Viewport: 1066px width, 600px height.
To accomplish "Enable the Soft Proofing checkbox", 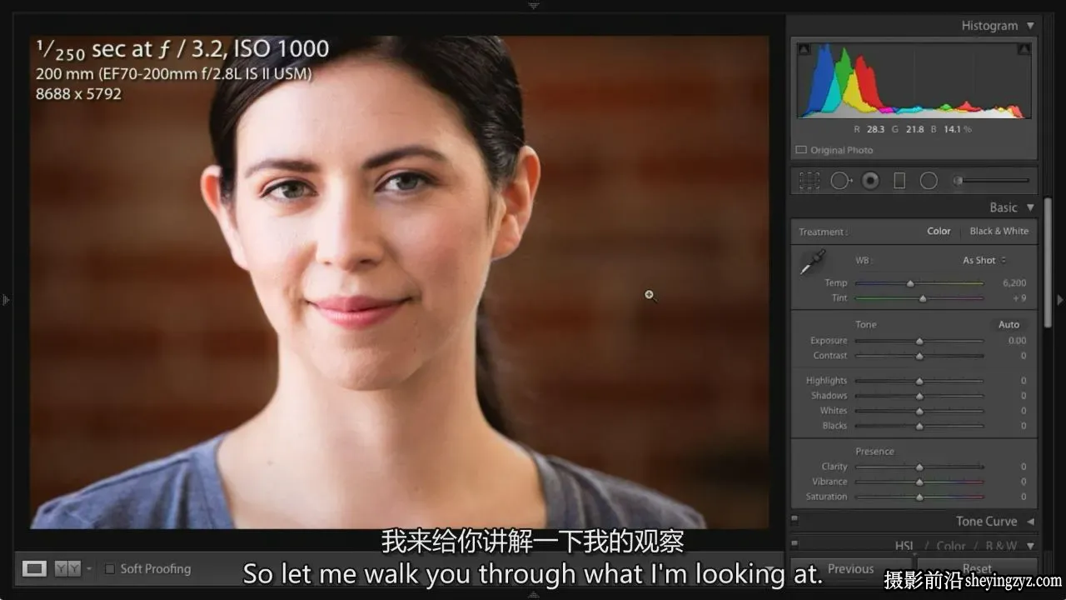I will click(110, 569).
